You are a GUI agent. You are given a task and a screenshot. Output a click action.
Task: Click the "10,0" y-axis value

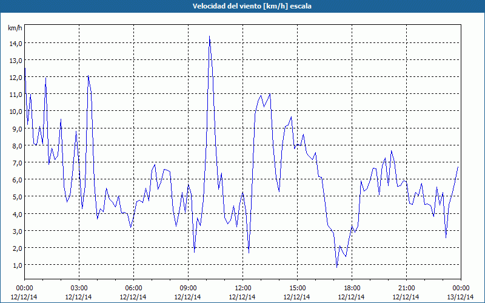coord(16,112)
